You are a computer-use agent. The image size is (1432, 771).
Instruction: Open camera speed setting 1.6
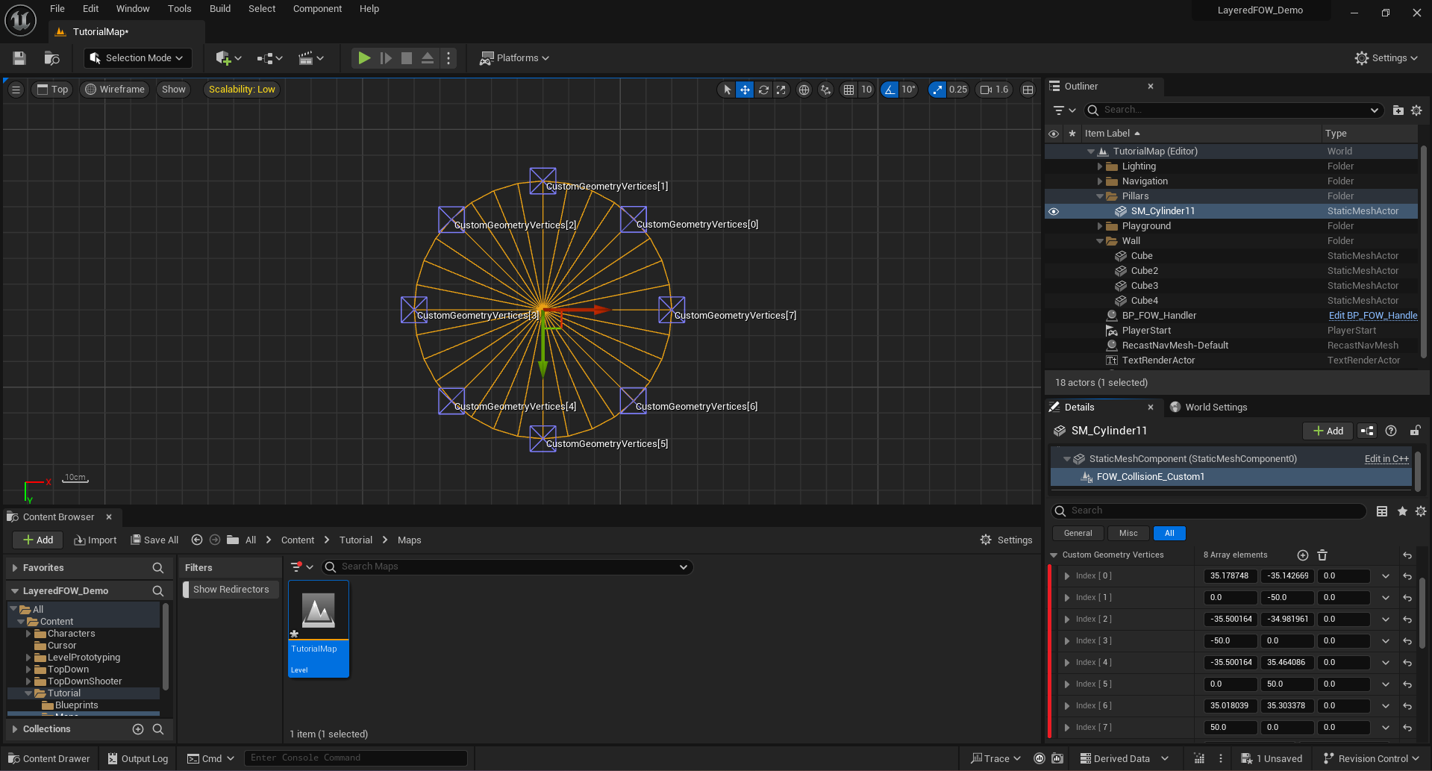pyautogui.click(x=994, y=90)
